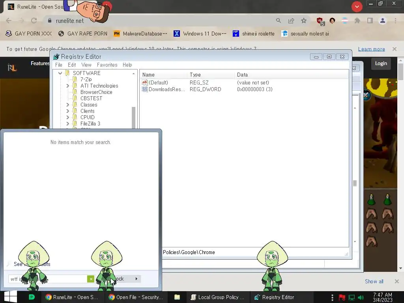Viewport: 404px width, 303px height.
Task: Click the Type column header
Action: pos(211,75)
